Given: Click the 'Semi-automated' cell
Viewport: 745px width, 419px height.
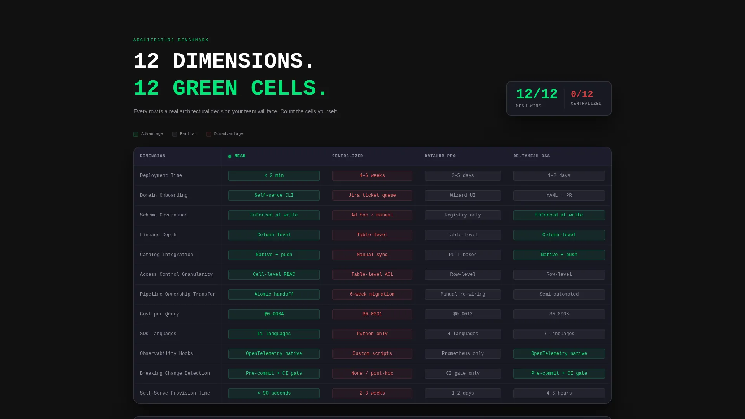Looking at the screenshot, I should 559,294.
